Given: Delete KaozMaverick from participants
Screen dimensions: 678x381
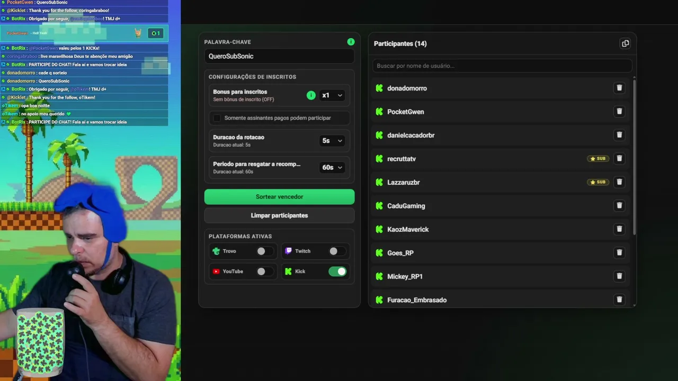Looking at the screenshot, I should pos(619,229).
